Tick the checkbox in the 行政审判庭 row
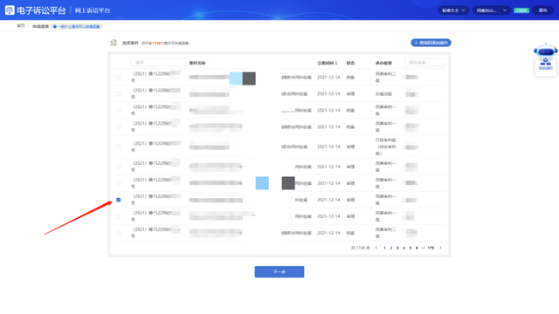The width and height of the screenshot is (559, 314). click(x=119, y=147)
